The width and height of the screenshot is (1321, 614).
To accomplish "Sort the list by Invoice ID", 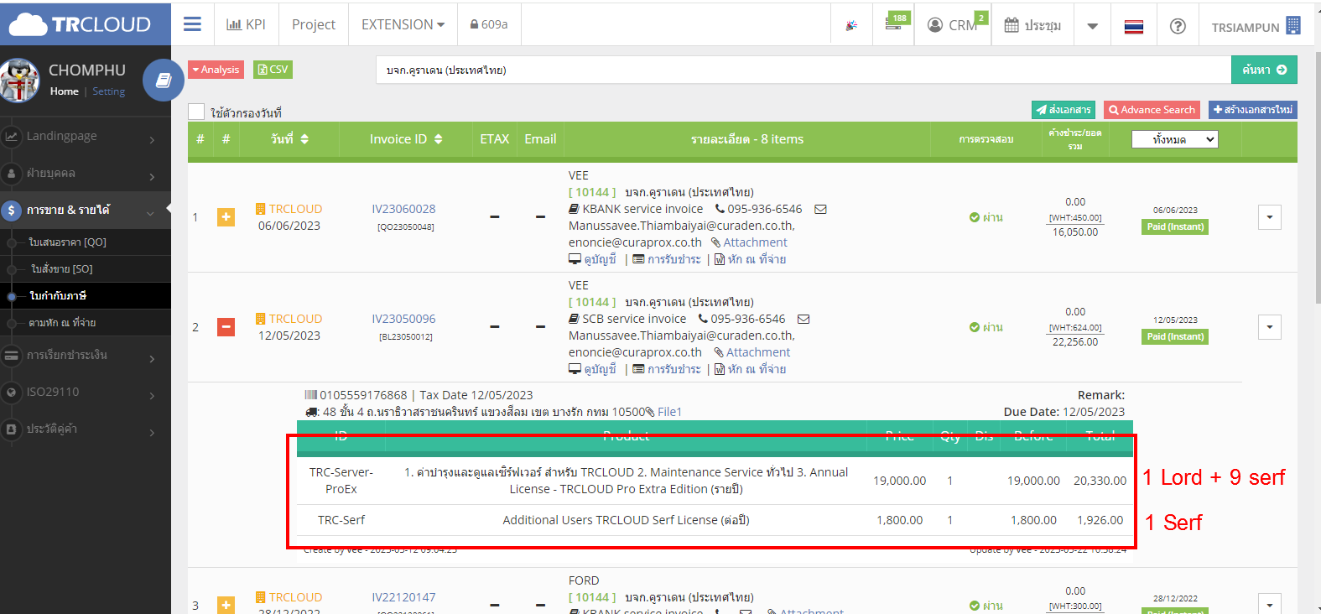I will [x=406, y=139].
